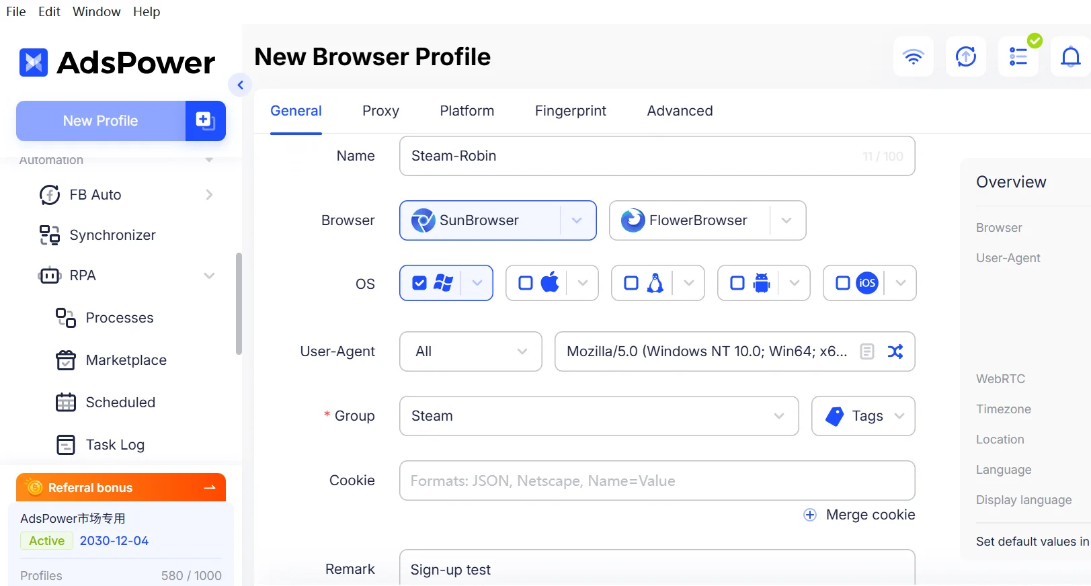Check the macOS Apple checkbox

pyautogui.click(x=526, y=283)
